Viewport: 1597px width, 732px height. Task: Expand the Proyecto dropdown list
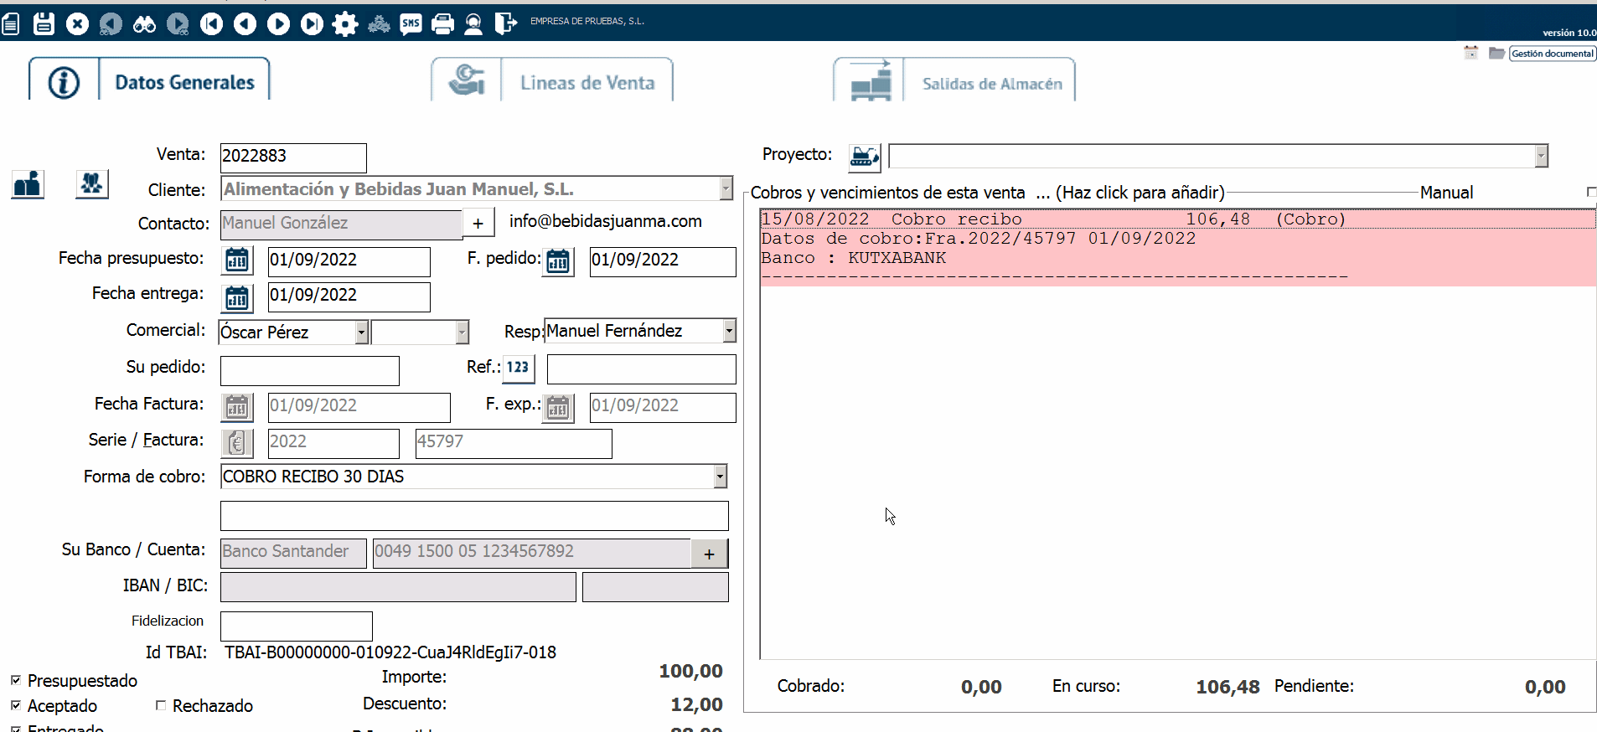coord(1541,156)
